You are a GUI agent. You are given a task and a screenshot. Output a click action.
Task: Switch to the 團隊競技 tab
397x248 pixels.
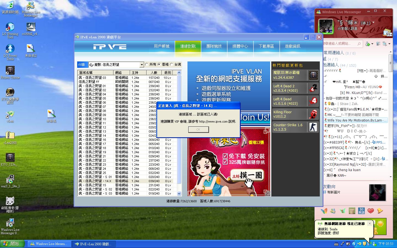(x=214, y=46)
